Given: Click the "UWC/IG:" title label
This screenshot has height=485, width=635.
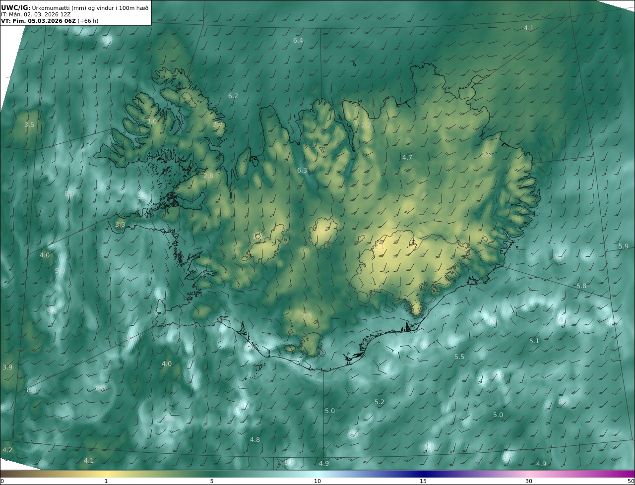Looking at the screenshot, I should pyautogui.click(x=15, y=7).
